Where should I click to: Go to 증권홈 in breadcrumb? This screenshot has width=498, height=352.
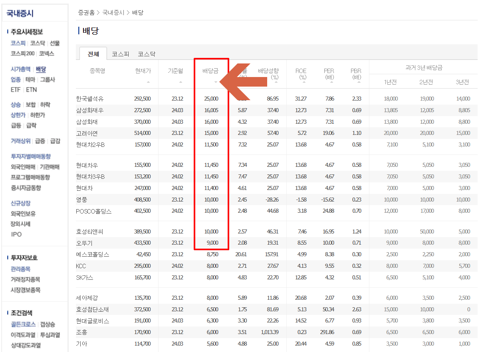tap(86, 12)
